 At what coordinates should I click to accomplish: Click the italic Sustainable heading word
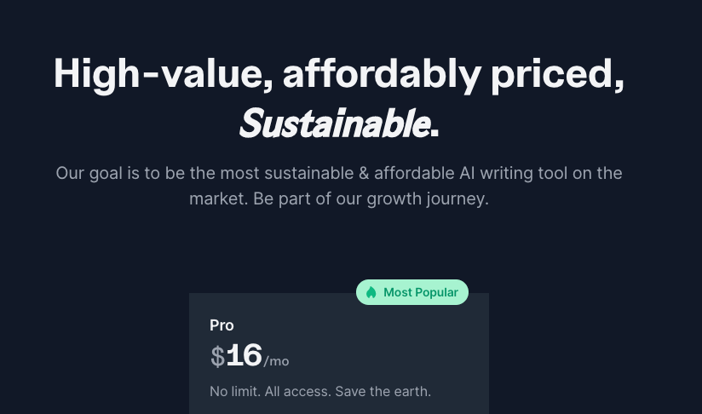pos(334,124)
